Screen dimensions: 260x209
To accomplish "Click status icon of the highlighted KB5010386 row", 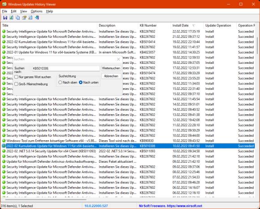I will tap(4, 146).
